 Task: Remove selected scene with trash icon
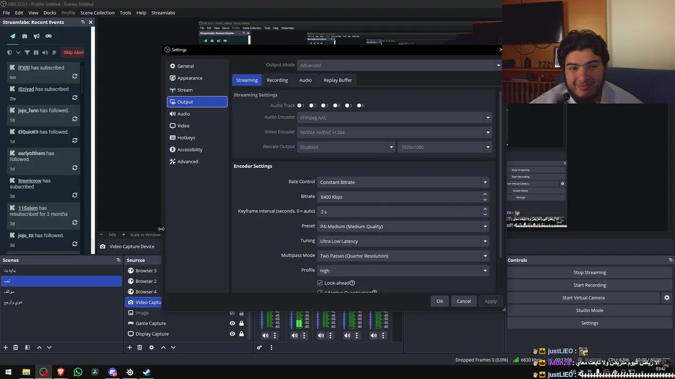(16, 347)
